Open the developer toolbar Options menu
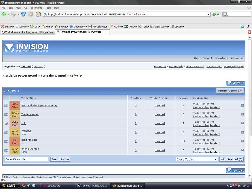 (177, 27)
